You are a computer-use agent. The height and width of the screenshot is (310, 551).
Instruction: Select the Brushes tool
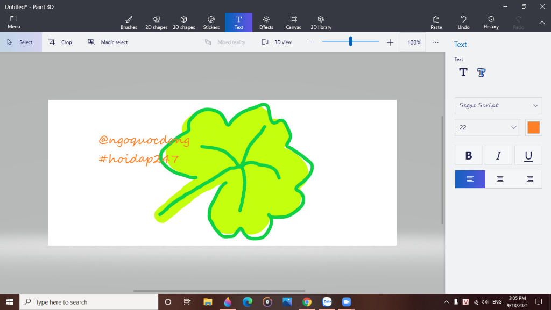pyautogui.click(x=129, y=23)
